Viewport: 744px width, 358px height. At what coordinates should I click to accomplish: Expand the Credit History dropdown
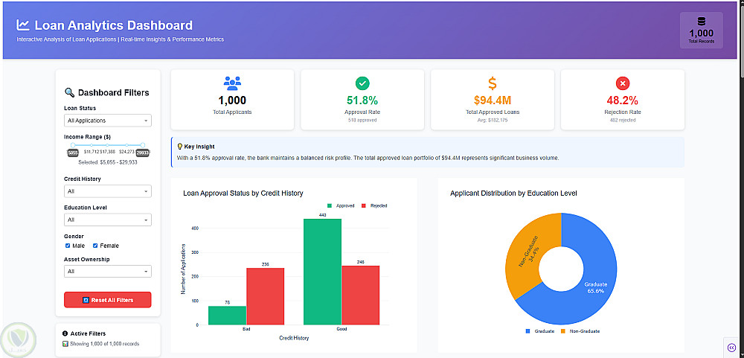108,191
